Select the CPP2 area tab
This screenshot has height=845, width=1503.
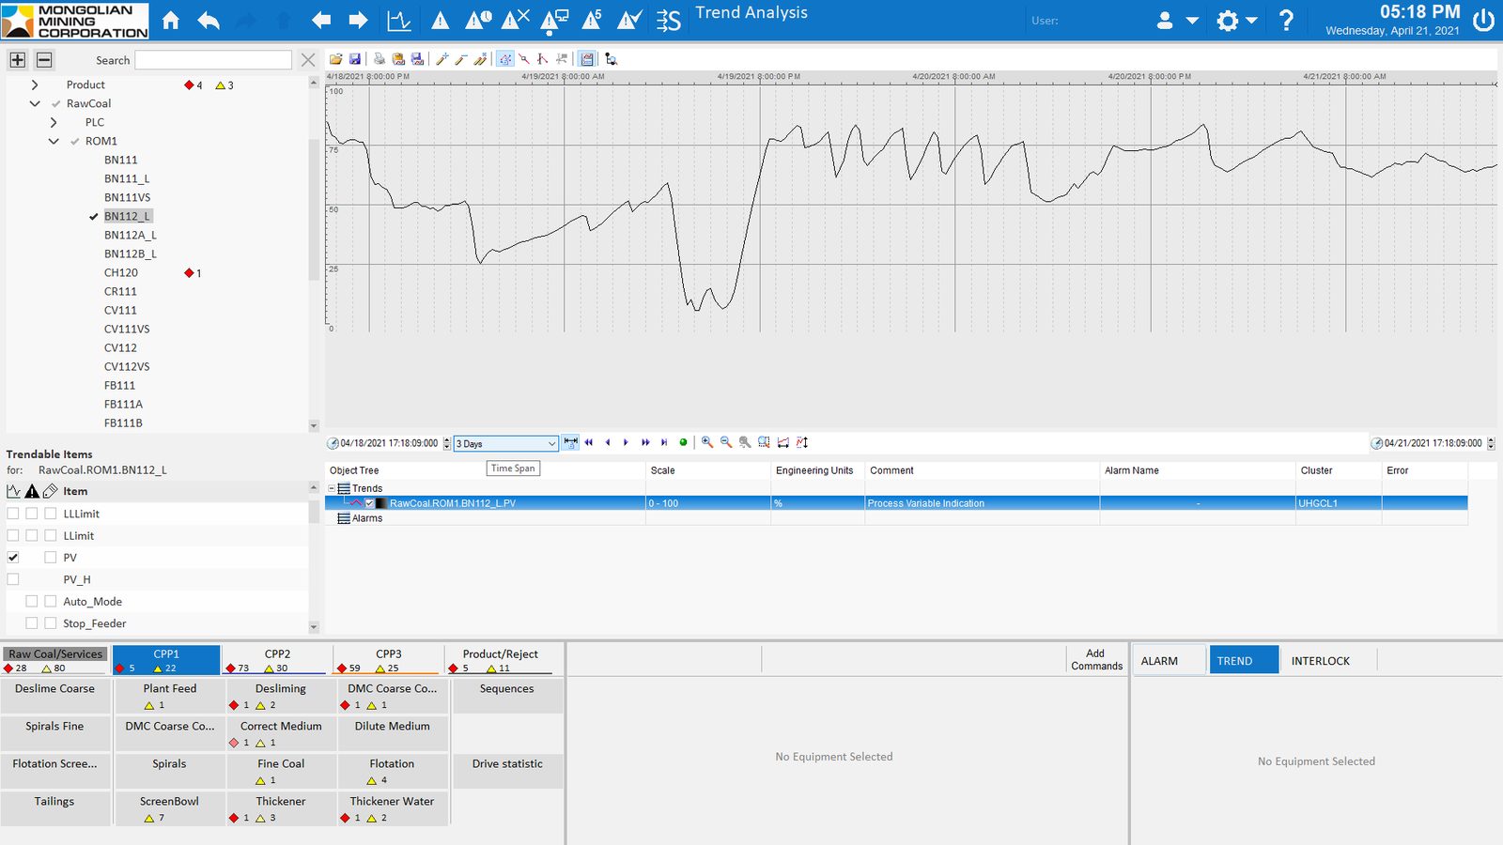(277, 660)
